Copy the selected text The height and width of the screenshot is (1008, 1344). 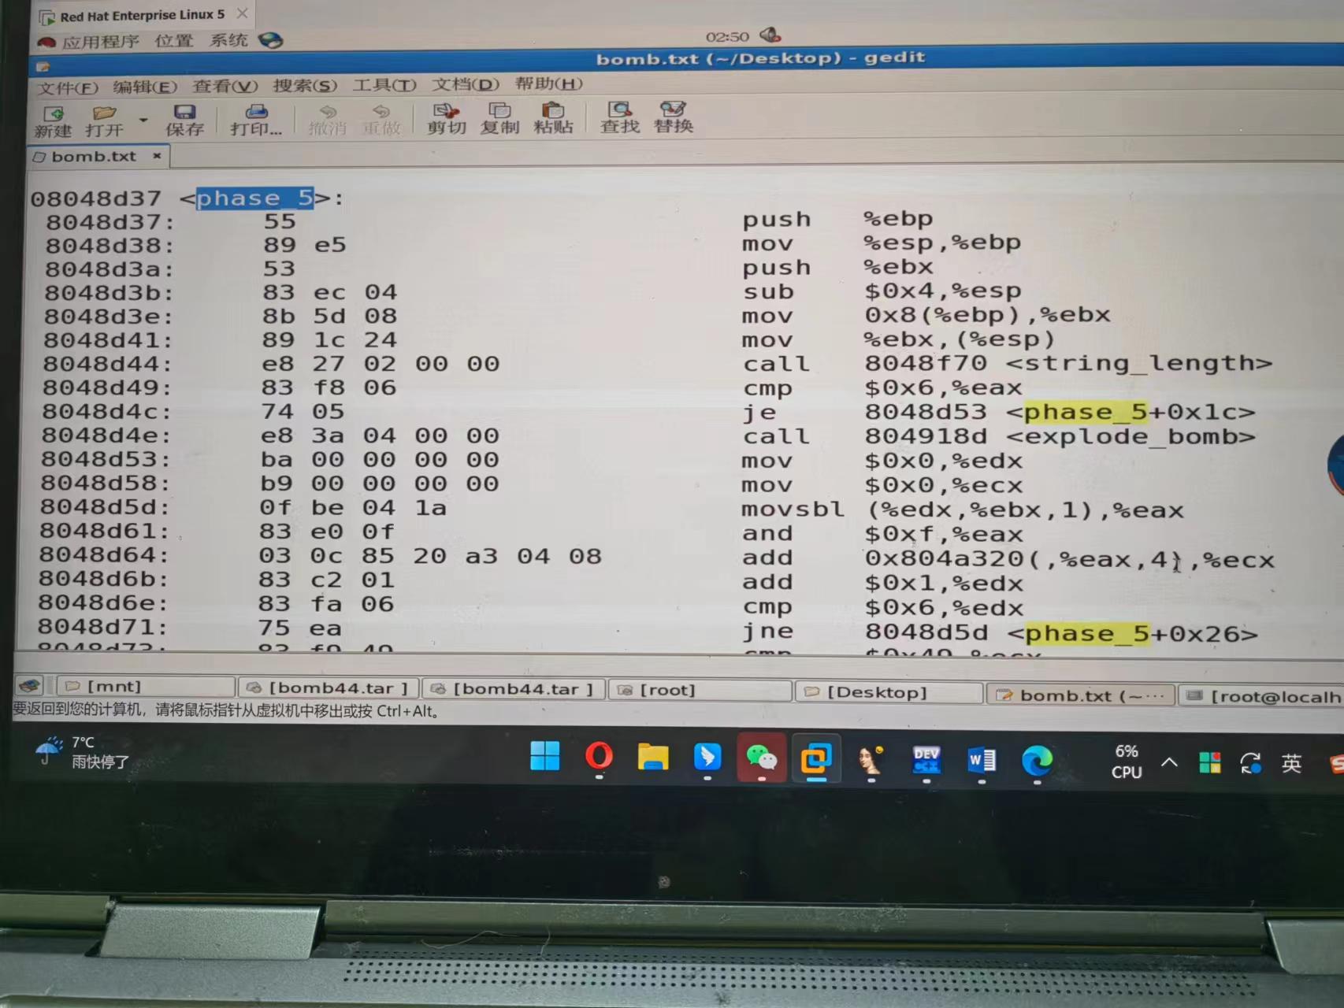point(499,118)
